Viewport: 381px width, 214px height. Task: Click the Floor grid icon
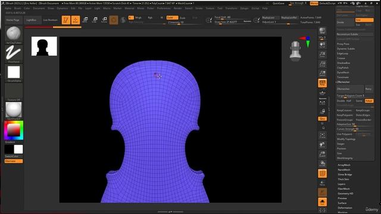323,93
